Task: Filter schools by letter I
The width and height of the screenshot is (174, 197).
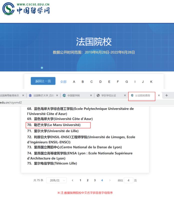Action: (135, 82)
